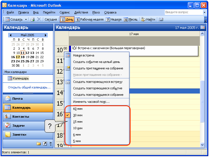The image size is (210, 157).
Task: Go to next month in mini calendar
Action: tap(45, 35)
